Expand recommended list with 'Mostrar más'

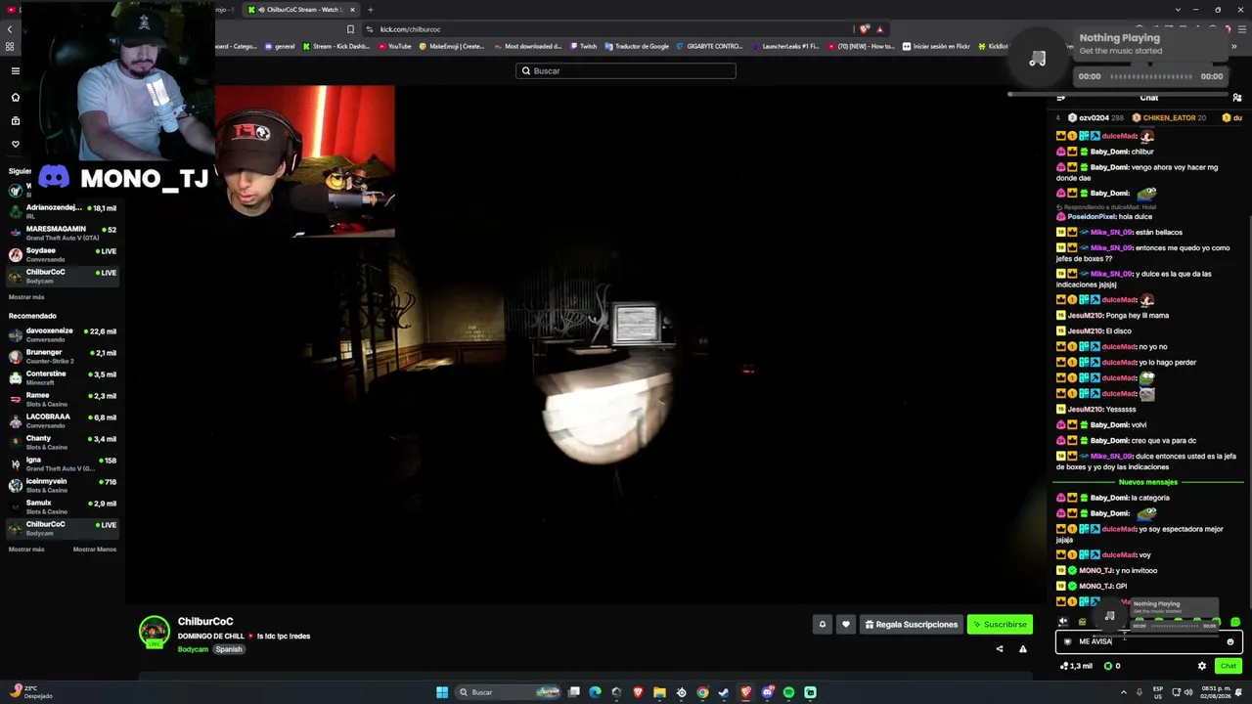point(26,550)
